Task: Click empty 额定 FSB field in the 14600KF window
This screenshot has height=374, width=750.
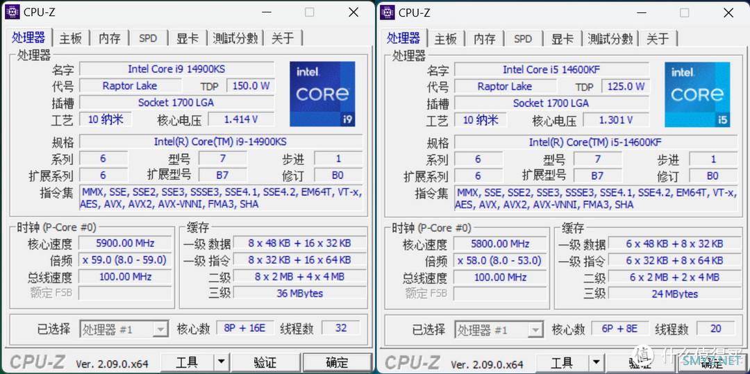Action: pos(500,294)
